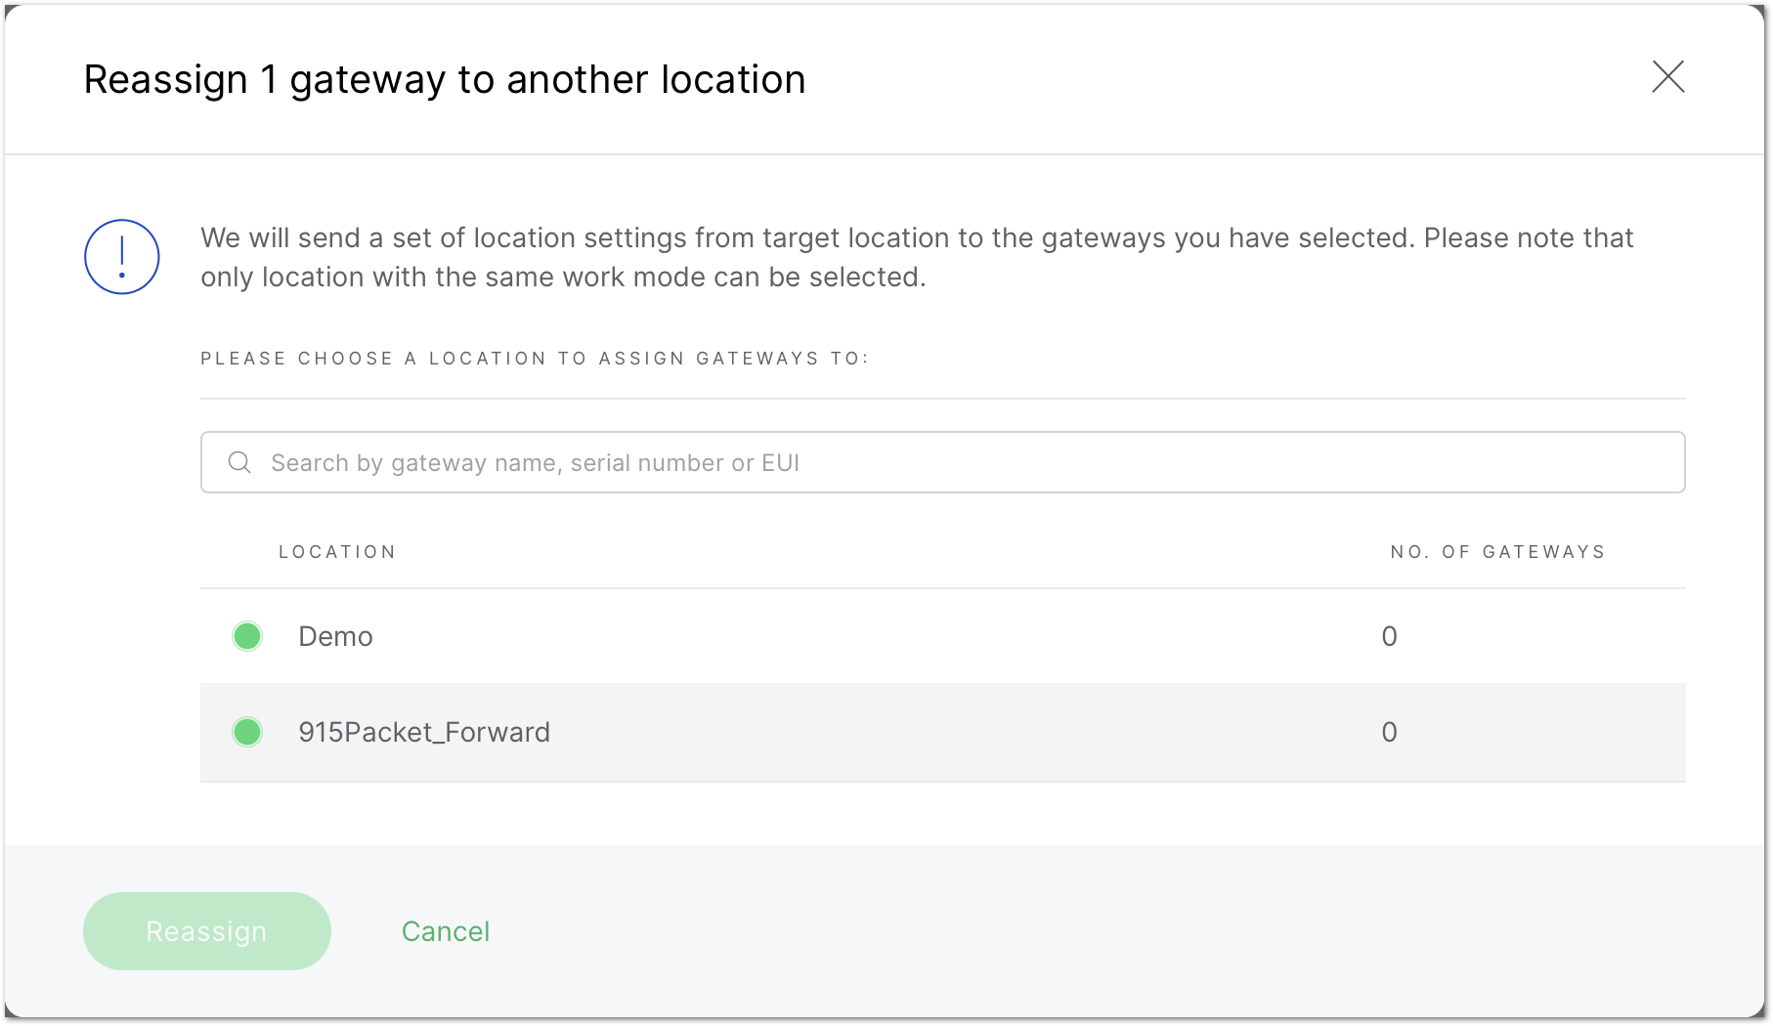Click the LOCATION column header
Viewport: 1773px width, 1026px height.
pos(337,551)
